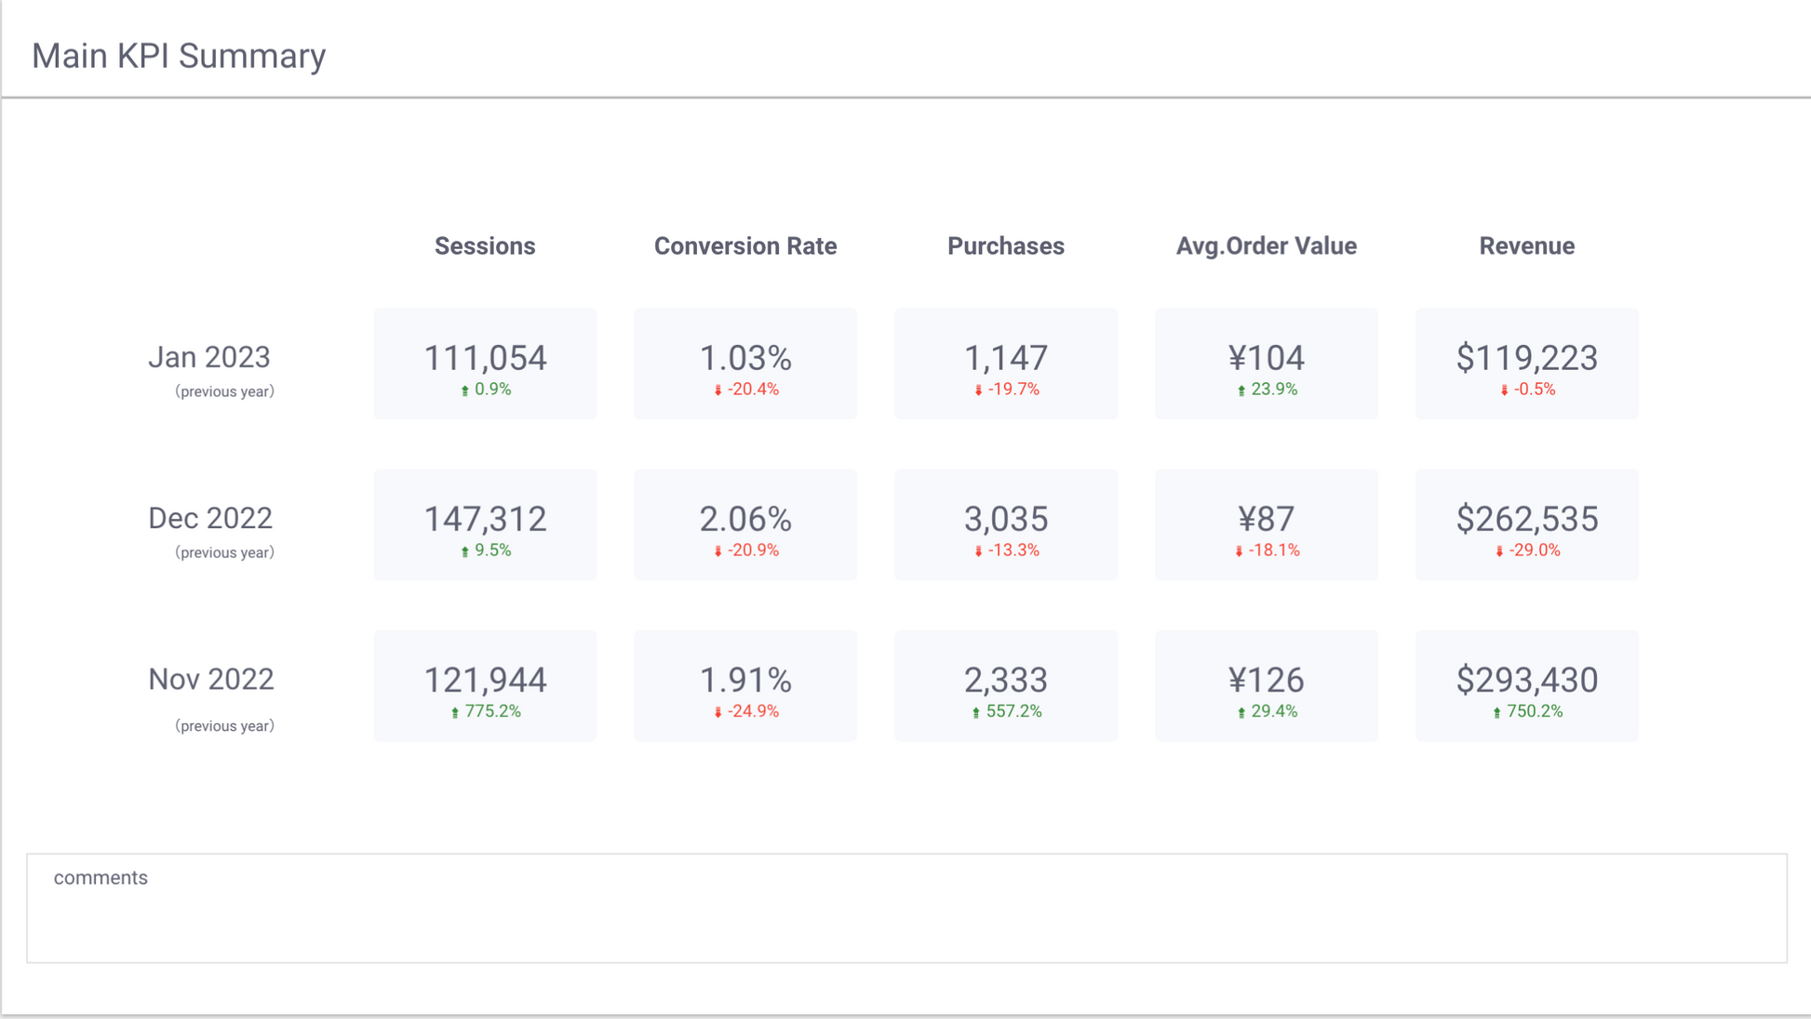Click the Jan 2023 Conversion Rate down arrow
1811x1019 pixels.
(x=718, y=391)
